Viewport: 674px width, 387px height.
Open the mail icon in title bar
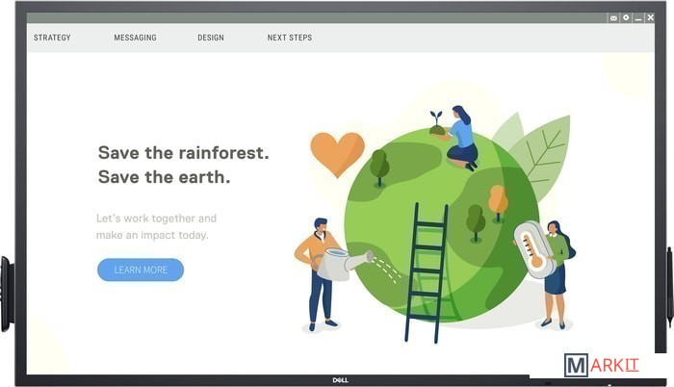pos(613,17)
